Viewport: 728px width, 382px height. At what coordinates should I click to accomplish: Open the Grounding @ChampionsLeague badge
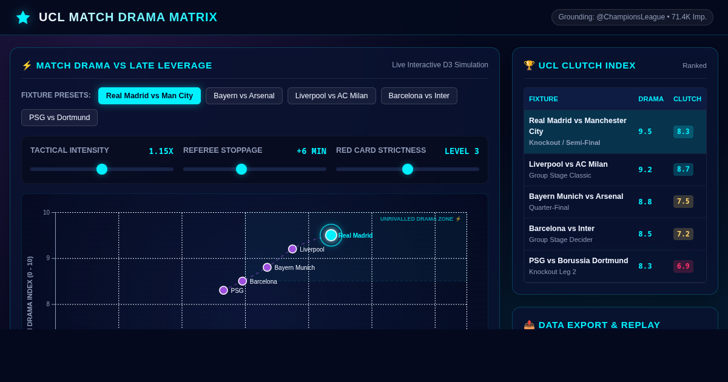[632, 17]
